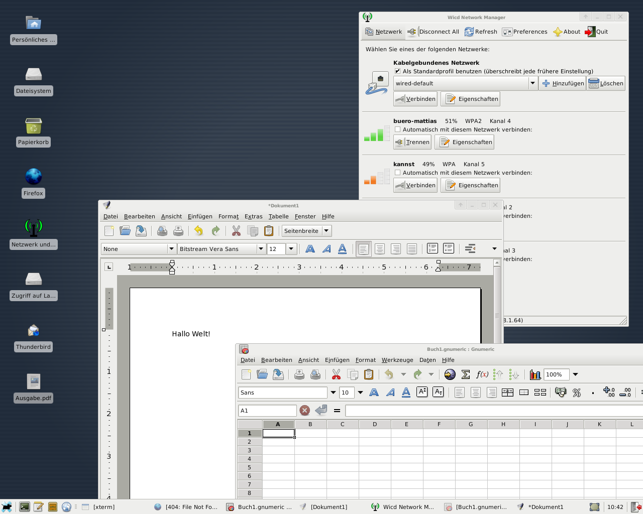Open Firefox from the desktop icon
Image resolution: width=643 pixels, height=514 pixels.
(34, 177)
